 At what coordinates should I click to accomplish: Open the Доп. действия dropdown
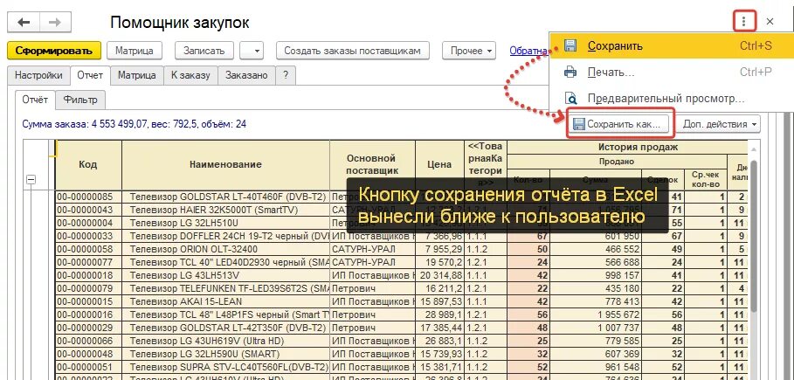tap(719, 124)
